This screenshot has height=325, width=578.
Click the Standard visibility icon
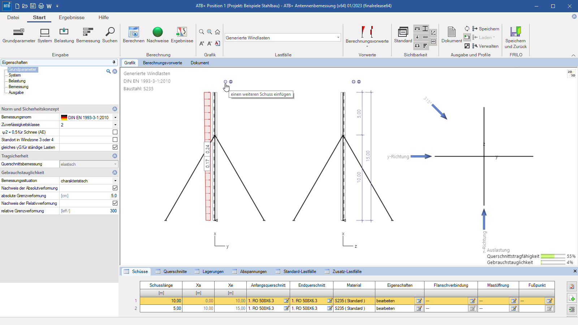[x=403, y=32]
